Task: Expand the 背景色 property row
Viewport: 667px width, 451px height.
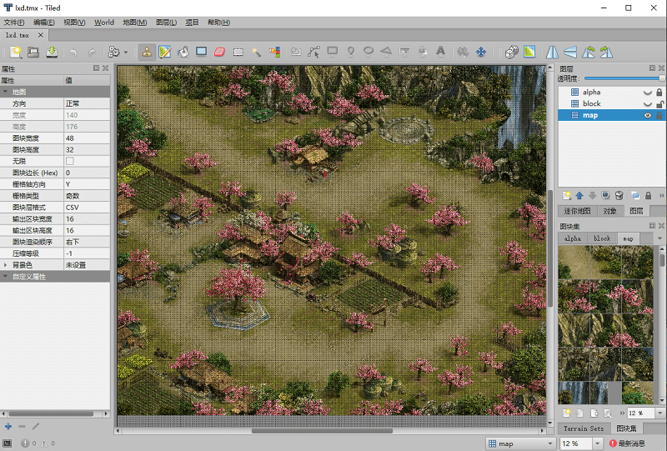Action: (x=5, y=265)
